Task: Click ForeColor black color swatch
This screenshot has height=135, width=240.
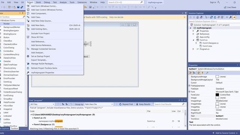Action: [x=217, y=95]
